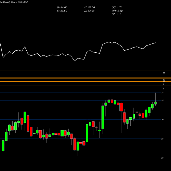Select the open value 'O: 34.00'
This screenshot has height=171, width=171.
tap(62, 8)
